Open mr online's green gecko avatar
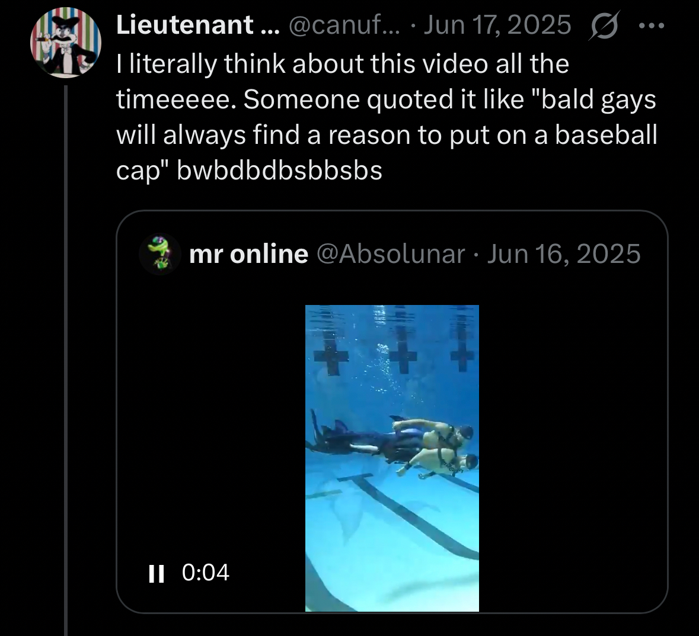 point(160,253)
